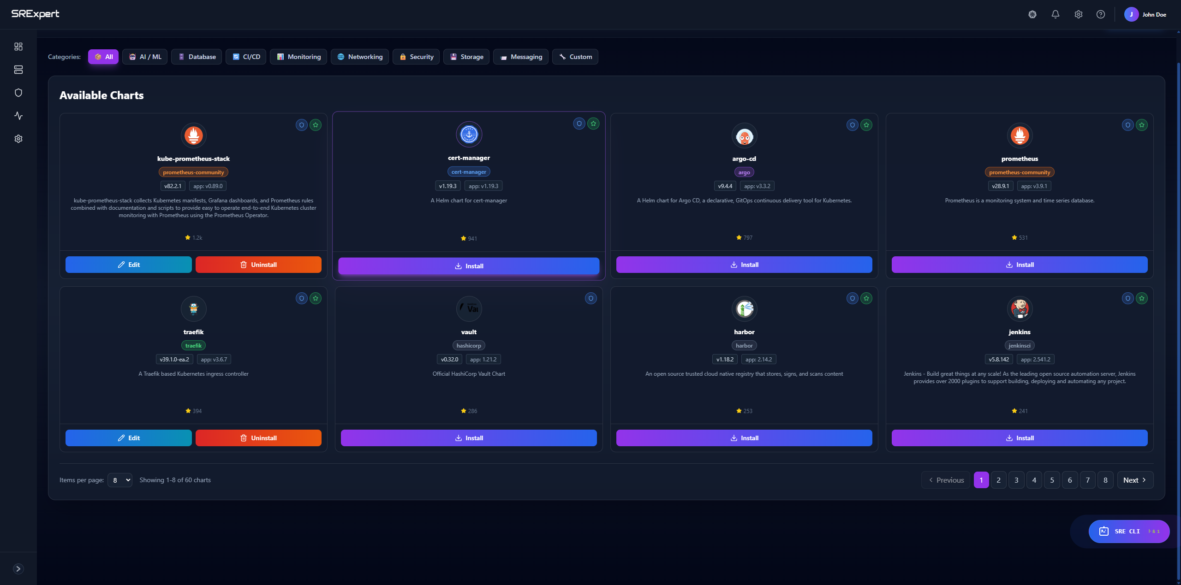Uninstall the traefik chart
The height and width of the screenshot is (585, 1181).
click(x=258, y=437)
